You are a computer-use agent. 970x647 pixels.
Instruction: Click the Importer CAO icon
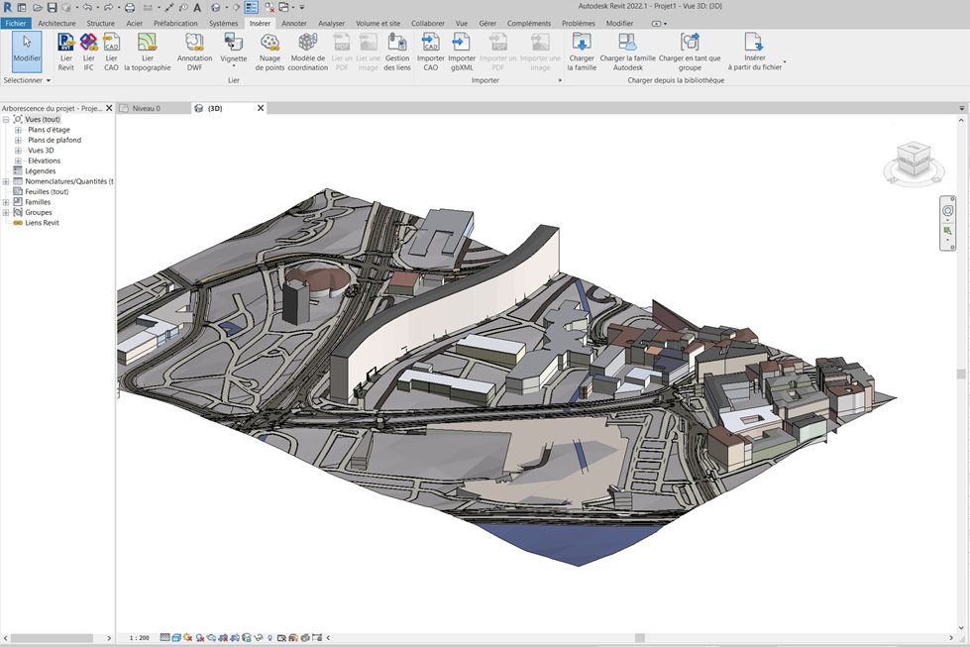(x=431, y=43)
